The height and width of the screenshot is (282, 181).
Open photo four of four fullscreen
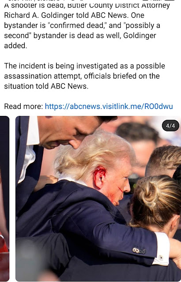pos(98,199)
